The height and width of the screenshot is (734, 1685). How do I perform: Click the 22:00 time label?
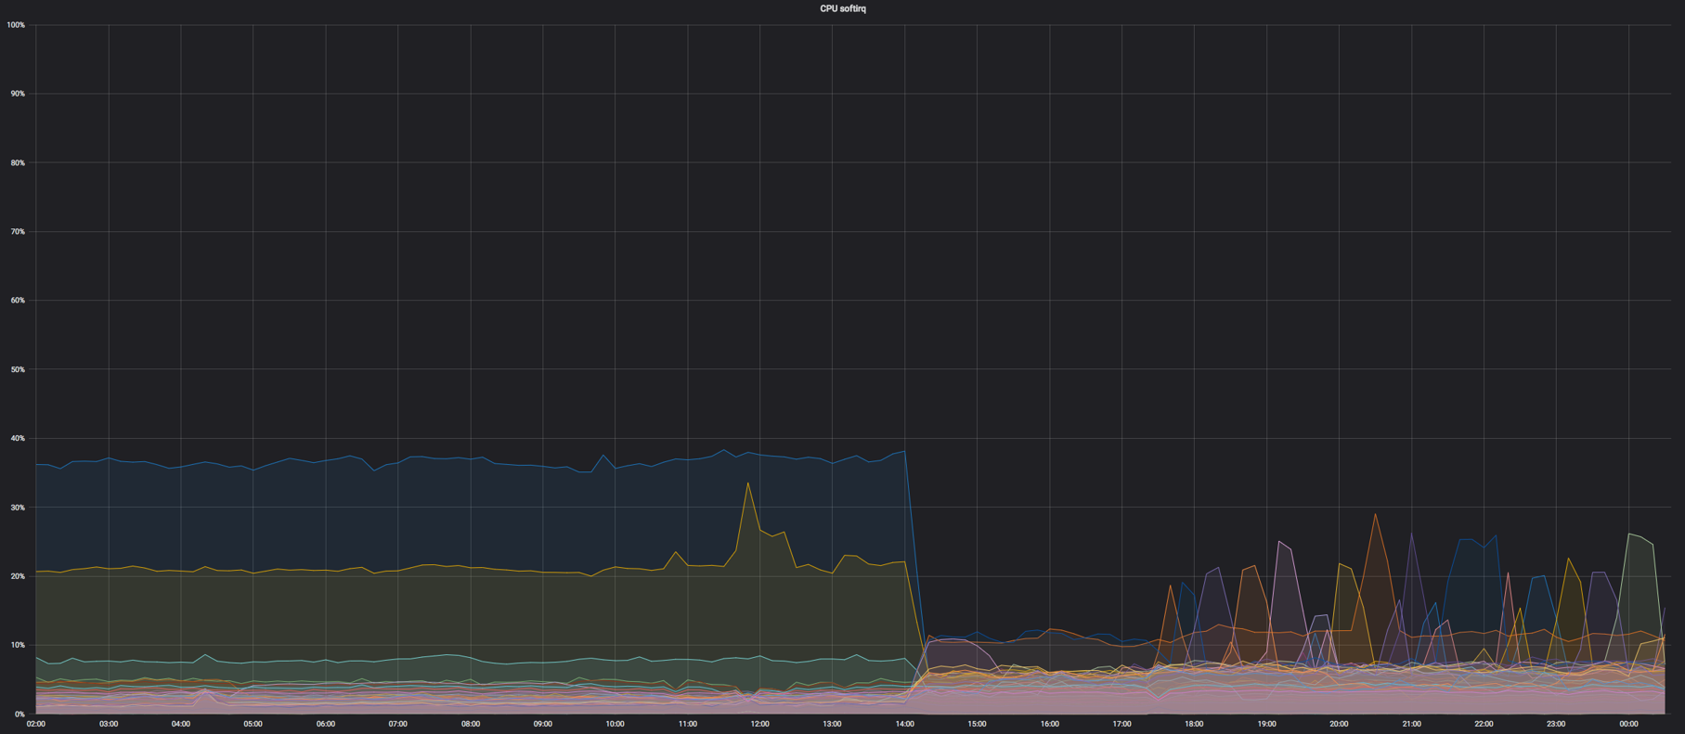pos(1484,724)
